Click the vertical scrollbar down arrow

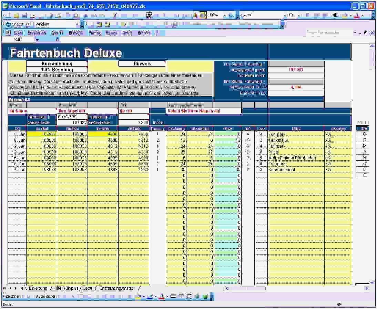(371, 282)
